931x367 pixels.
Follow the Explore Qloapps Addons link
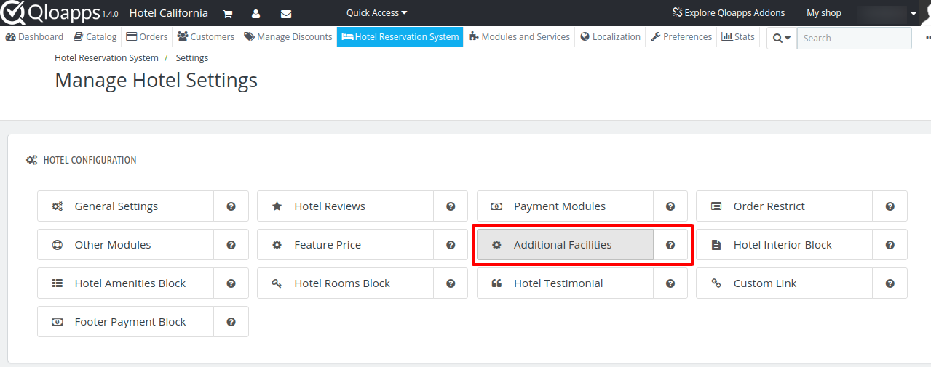point(729,13)
